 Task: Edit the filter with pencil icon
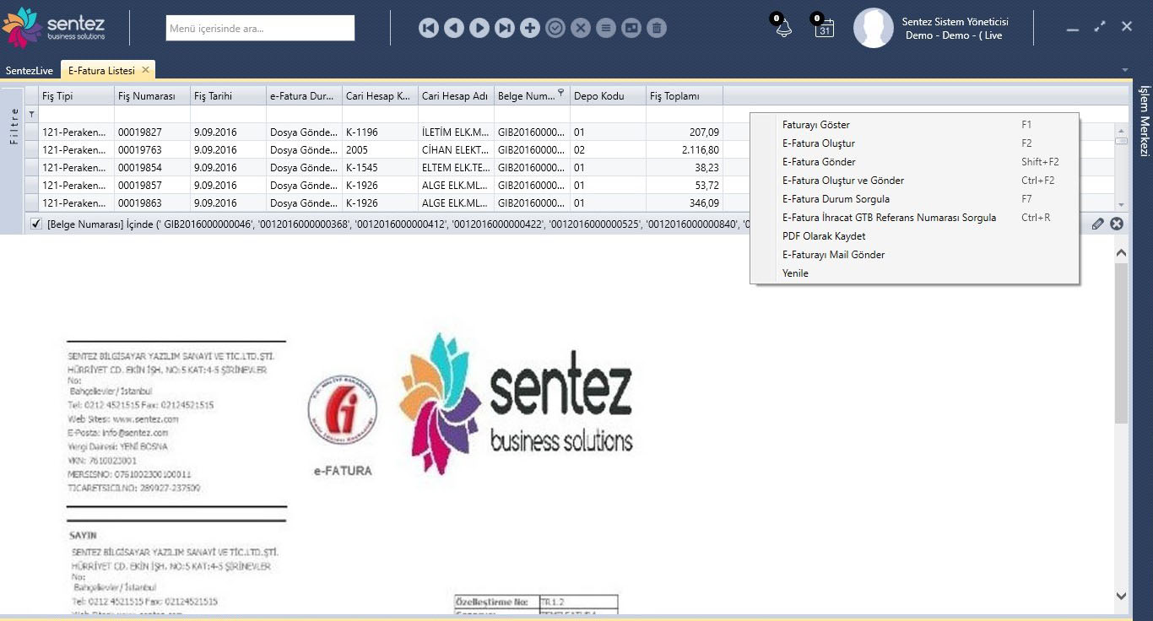[1097, 224]
